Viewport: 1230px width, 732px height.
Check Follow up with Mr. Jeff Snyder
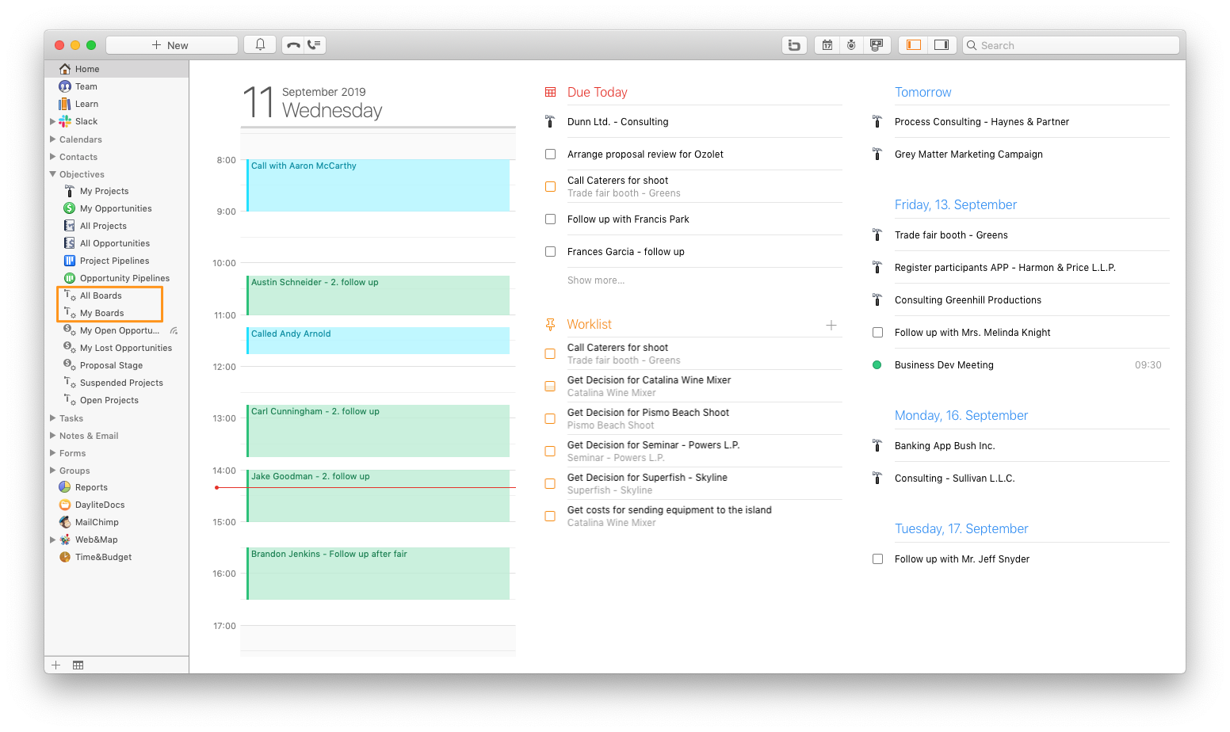tap(877, 559)
